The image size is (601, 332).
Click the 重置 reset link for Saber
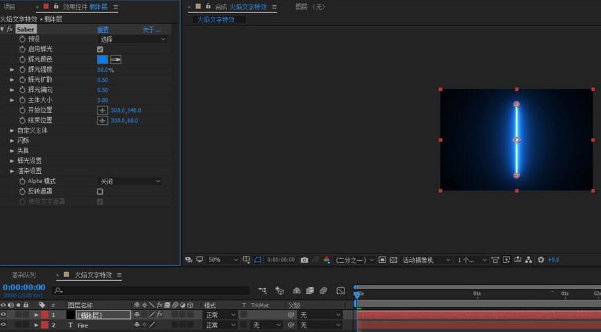pyautogui.click(x=103, y=29)
